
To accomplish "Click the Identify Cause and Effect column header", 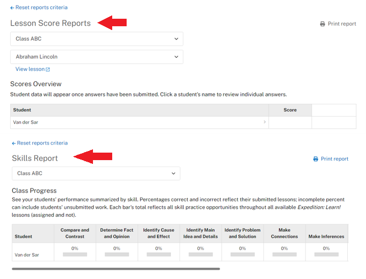I will coord(159,233).
